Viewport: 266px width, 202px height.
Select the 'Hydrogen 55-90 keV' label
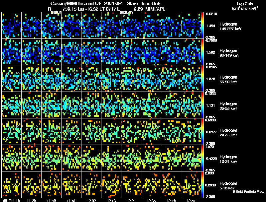pos(228,80)
